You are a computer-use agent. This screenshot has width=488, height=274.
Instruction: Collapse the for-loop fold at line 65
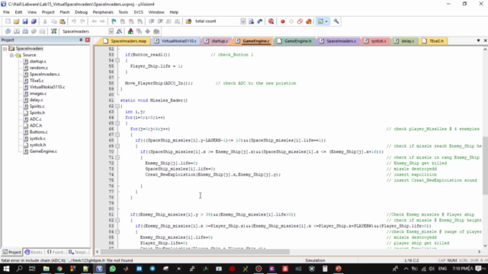pos(117,123)
